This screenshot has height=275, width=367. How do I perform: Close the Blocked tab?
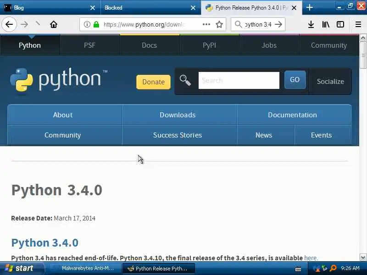pyautogui.click(x=193, y=8)
